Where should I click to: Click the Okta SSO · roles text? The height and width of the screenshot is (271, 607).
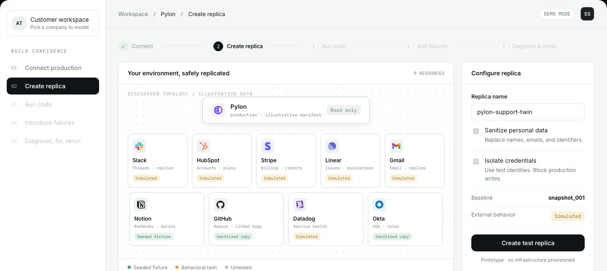pos(387,226)
